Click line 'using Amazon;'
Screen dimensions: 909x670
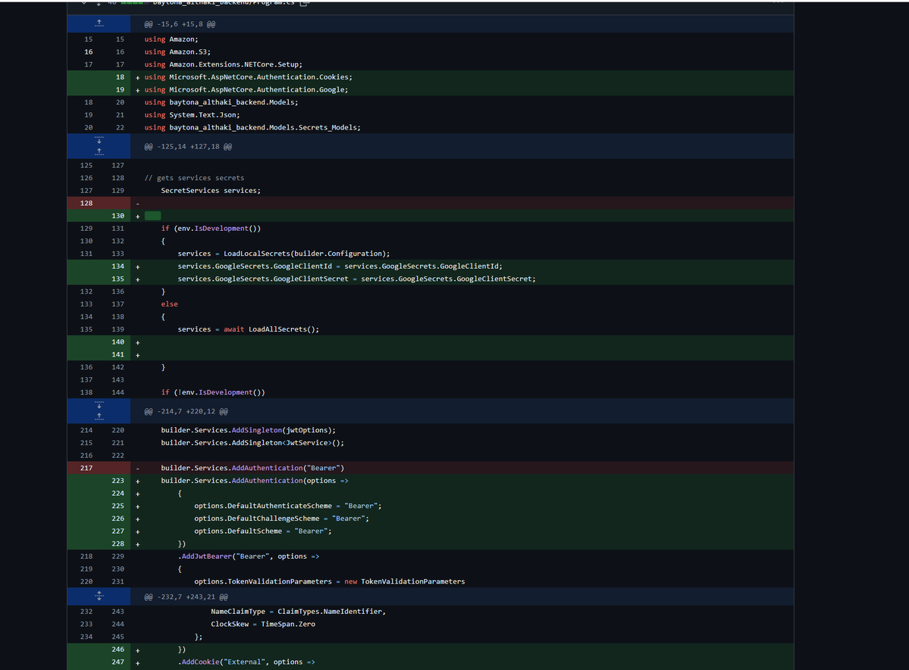171,39
